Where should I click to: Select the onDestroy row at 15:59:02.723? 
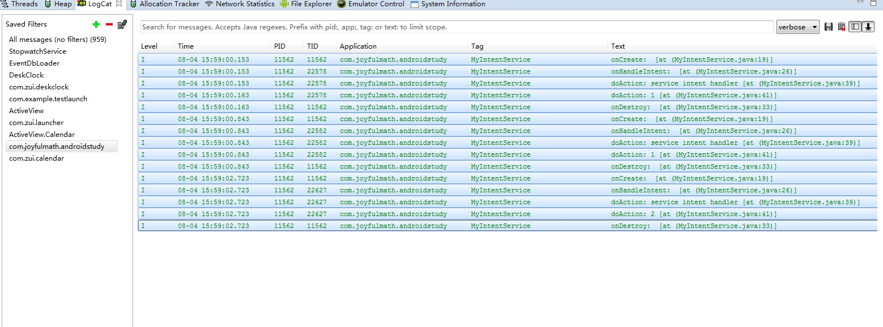(507, 226)
